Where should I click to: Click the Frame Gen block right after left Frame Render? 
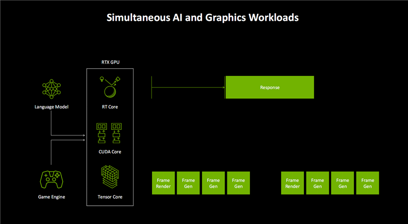click(189, 183)
